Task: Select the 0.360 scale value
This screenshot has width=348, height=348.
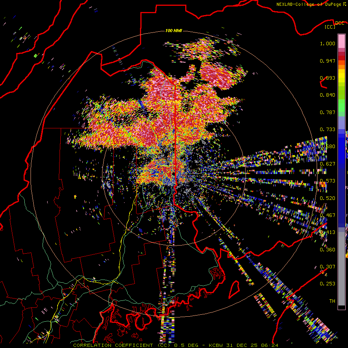Action: tap(328, 250)
